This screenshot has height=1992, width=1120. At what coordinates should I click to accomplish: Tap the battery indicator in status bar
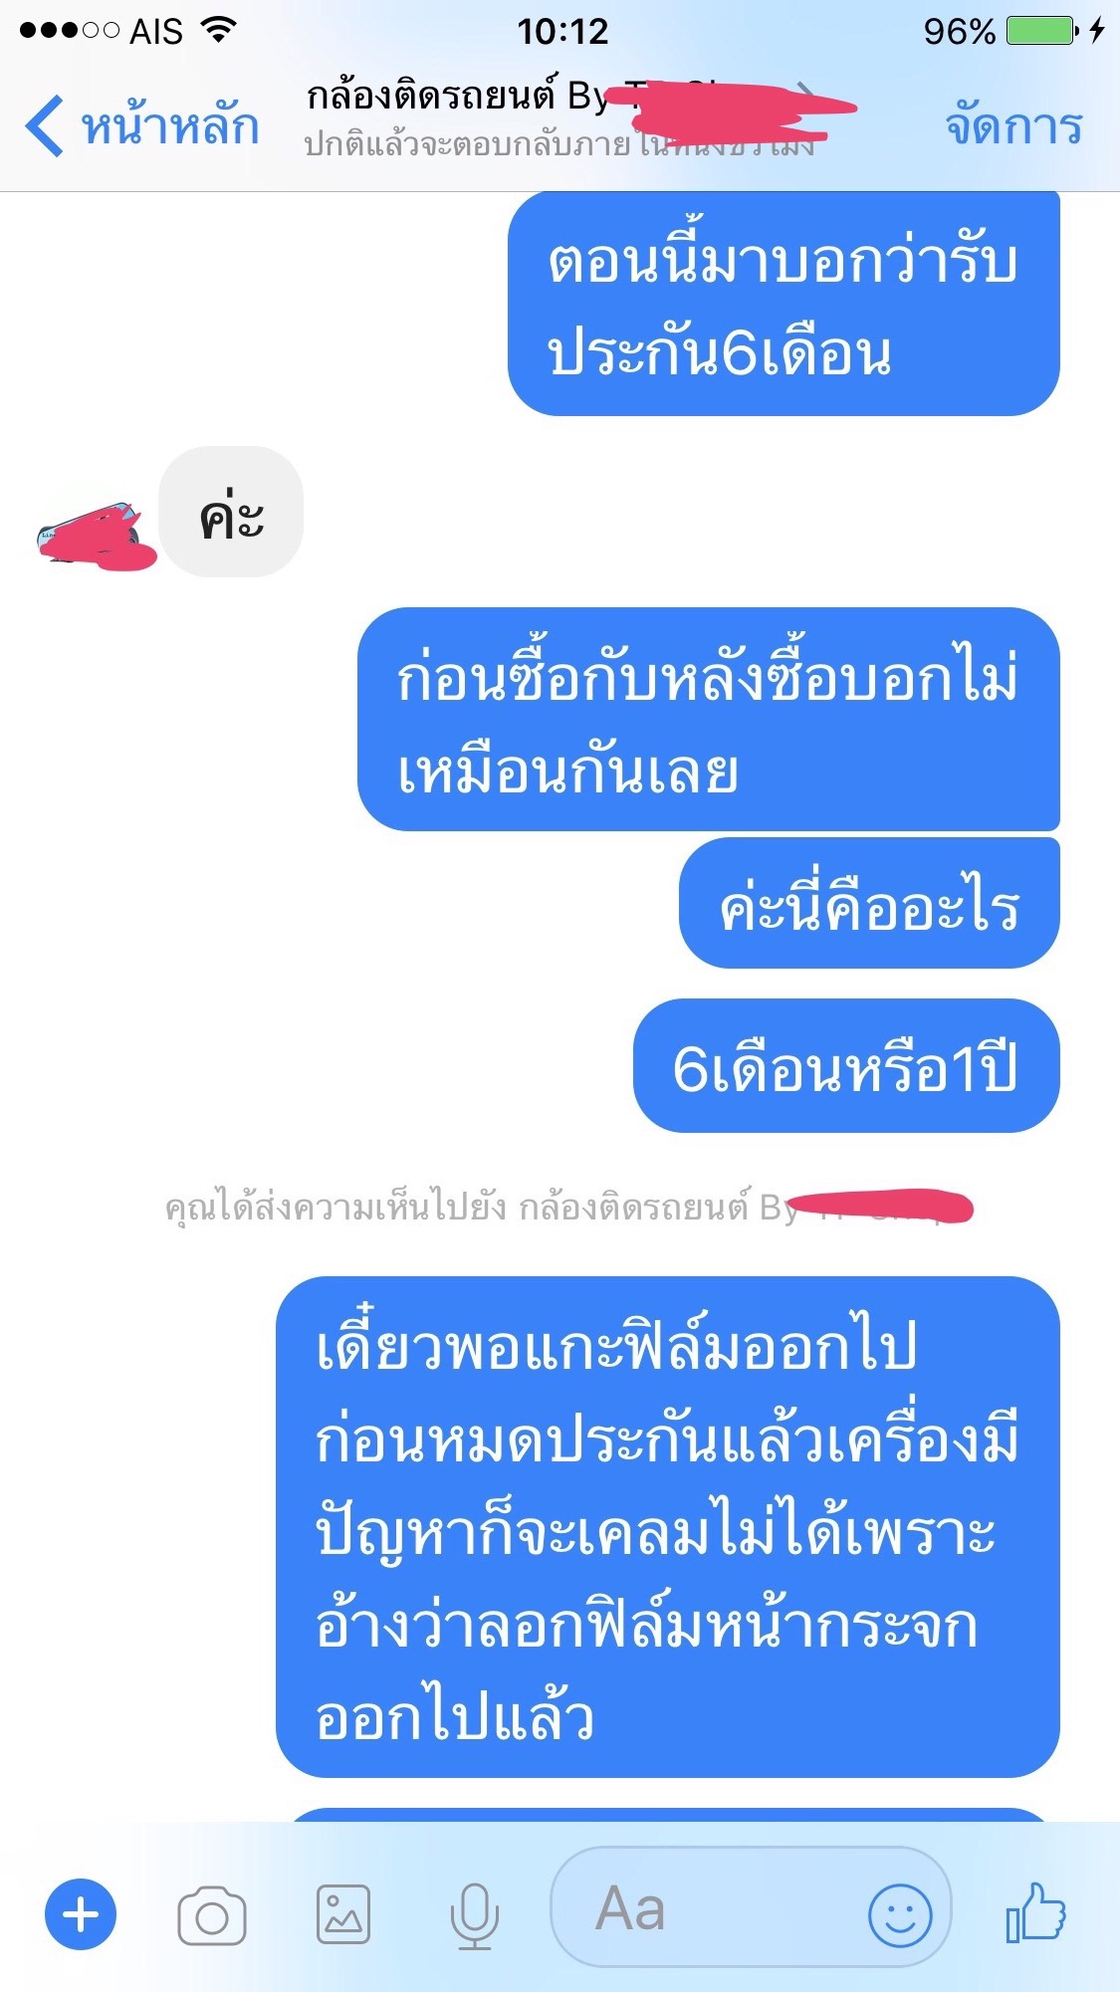click(1042, 30)
